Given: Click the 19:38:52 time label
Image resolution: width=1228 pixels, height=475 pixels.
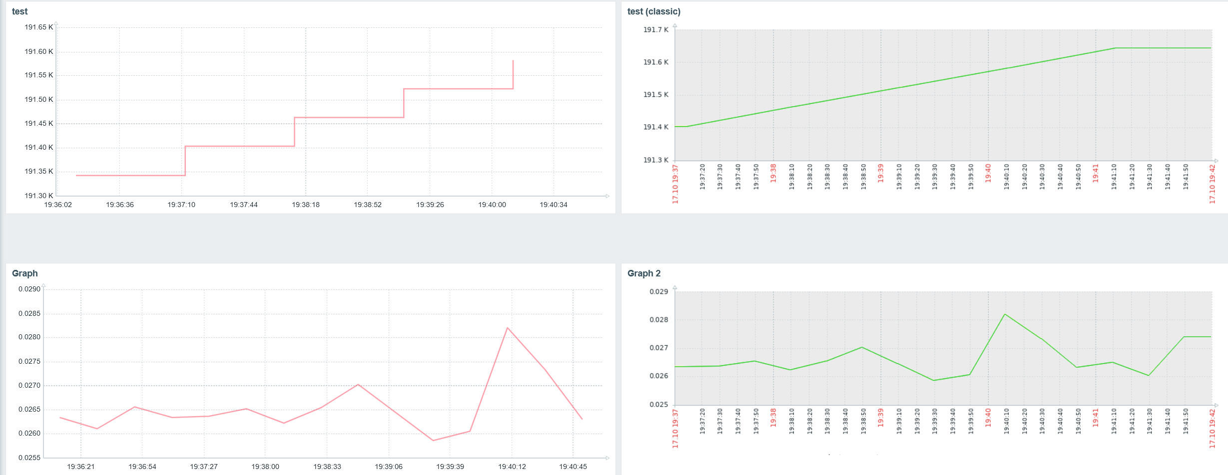Looking at the screenshot, I should [x=368, y=205].
